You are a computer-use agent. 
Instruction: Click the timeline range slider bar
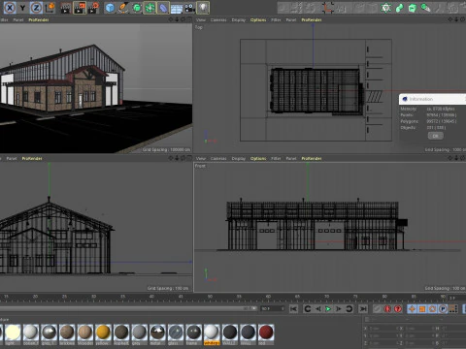click(128, 309)
